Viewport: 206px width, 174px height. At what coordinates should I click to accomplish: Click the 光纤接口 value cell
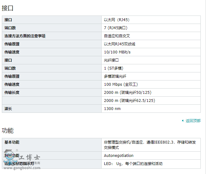click(x=111, y=60)
